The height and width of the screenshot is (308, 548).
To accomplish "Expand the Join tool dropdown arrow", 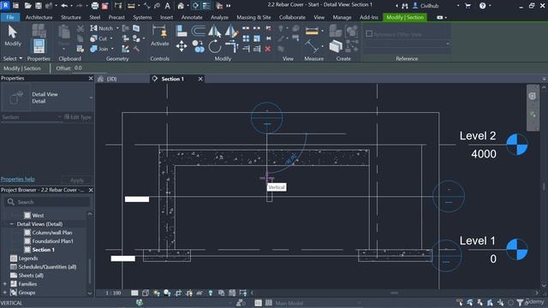I will (x=112, y=49).
